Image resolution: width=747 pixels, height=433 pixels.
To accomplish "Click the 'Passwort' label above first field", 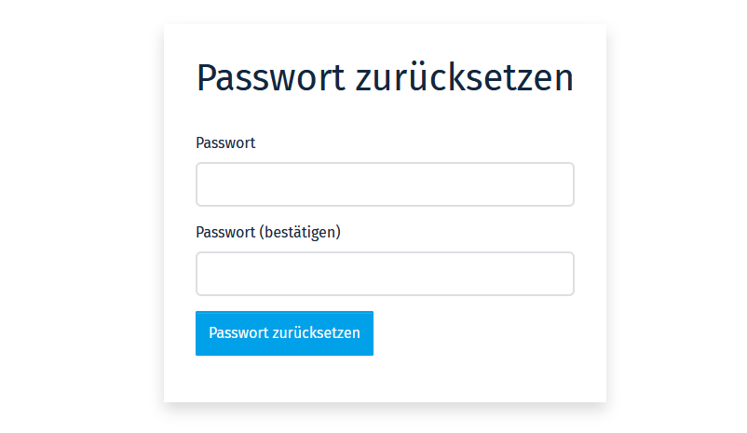I will pos(225,142).
